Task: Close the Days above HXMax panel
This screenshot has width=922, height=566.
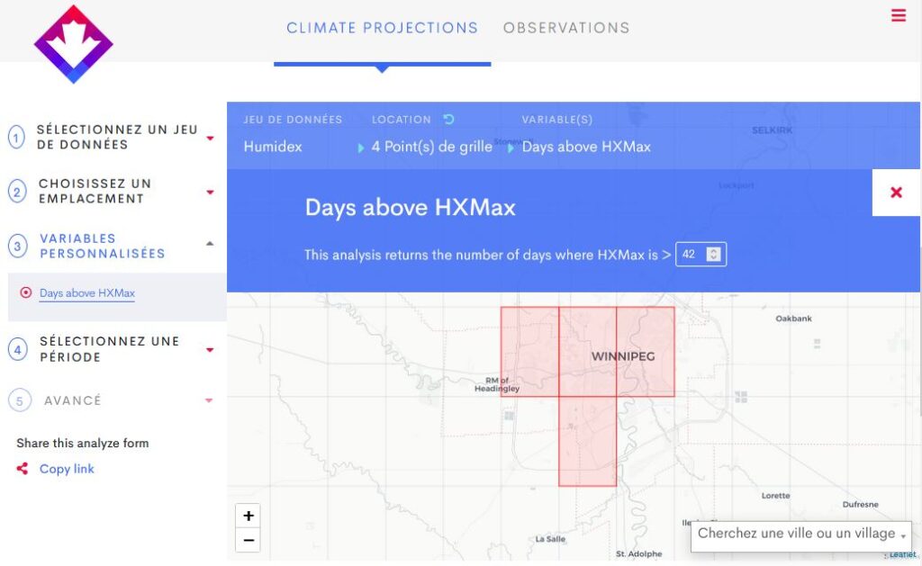Action: 896,193
